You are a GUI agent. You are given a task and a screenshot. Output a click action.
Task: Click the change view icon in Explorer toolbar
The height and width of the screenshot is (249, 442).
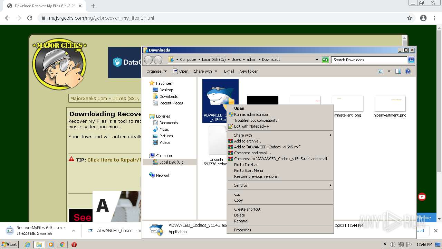pyautogui.click(x=381, y=71)
